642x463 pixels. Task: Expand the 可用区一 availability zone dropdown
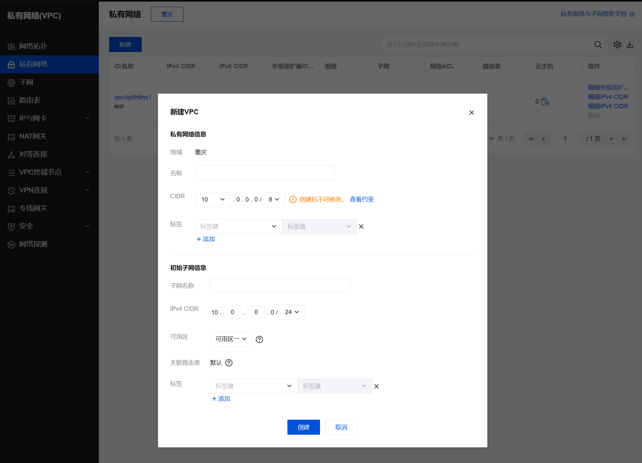click(231, 339)
